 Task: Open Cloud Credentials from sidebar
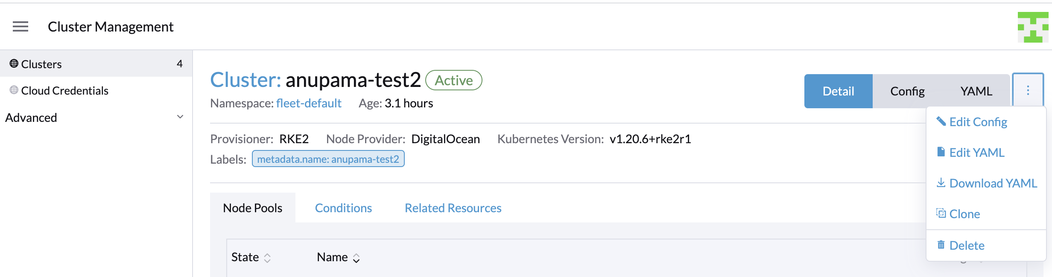65,90
